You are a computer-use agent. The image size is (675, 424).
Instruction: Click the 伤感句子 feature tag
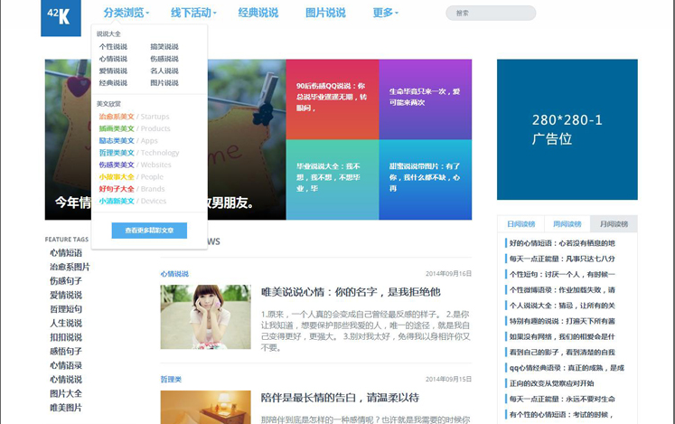[66, 281]
